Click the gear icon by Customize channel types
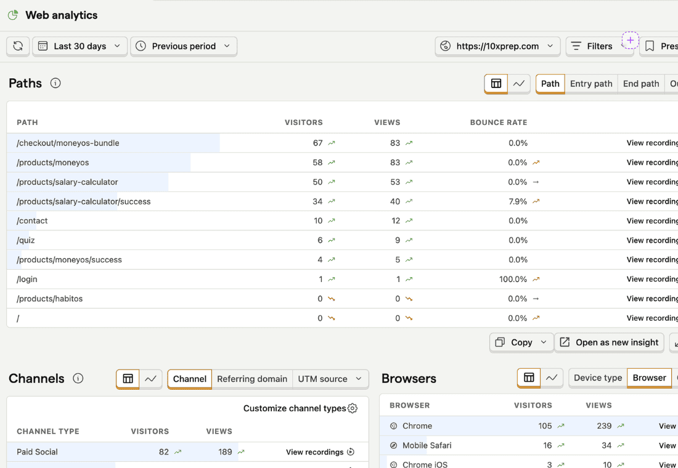 point(353,408)
